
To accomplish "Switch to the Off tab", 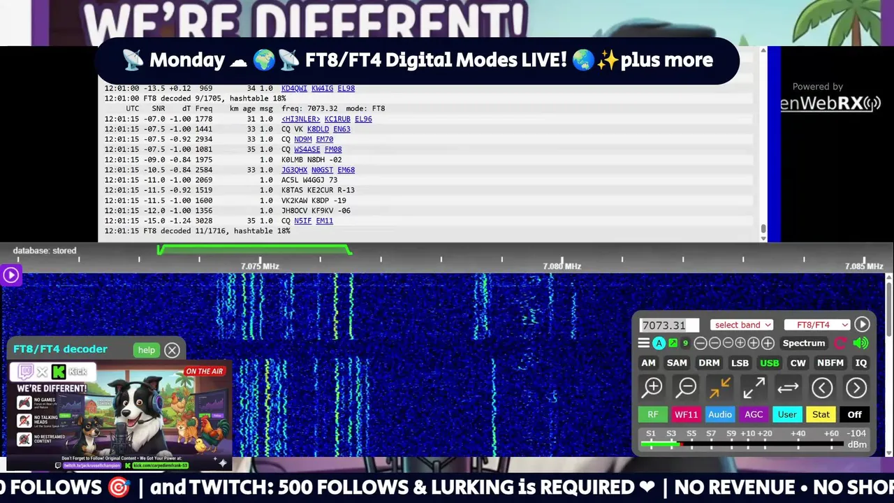I will coord(855,414).
